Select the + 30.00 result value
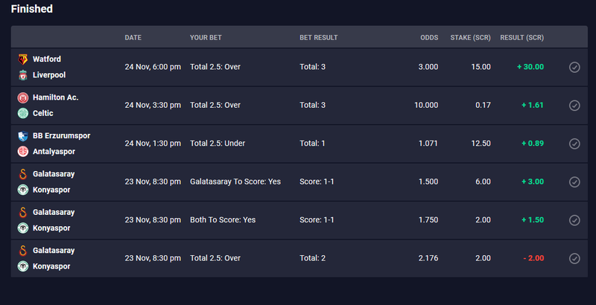Screen dimensions: 596x305 point(530,67)
